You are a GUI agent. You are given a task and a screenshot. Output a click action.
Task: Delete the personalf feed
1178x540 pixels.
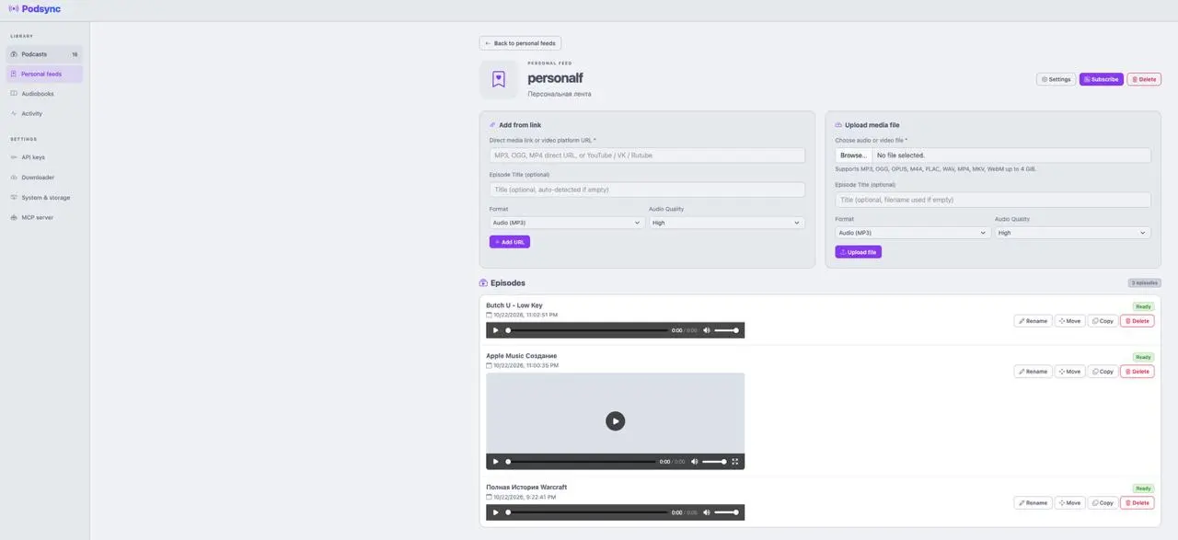pos(1144,79)
